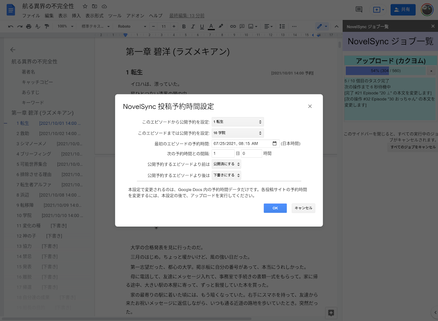This screenshot has width=438, height=321.
Task: Select outline item 10 学院
Action: click(50, 215)
